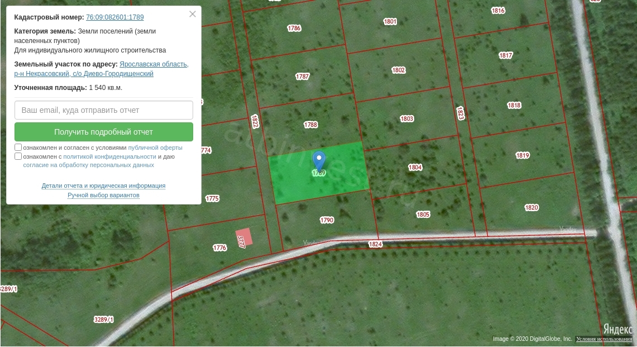
Task: Click the blue map pin marker
Action: click(x=319, y=160)
